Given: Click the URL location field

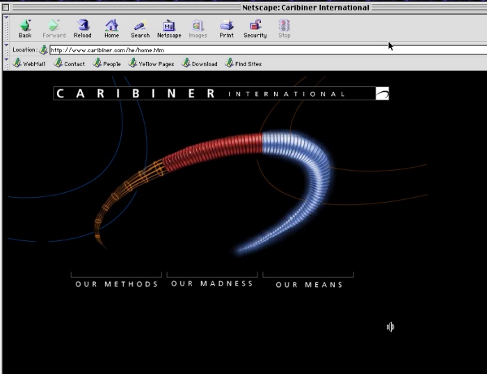Looking at the screenshot, I should click(x=268, y=50).
